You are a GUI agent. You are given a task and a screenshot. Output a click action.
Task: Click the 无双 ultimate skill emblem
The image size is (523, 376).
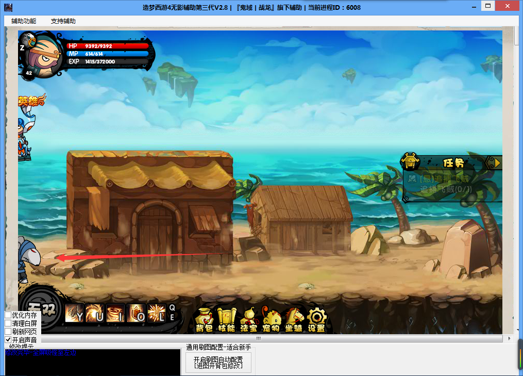[x=41, y=310]
